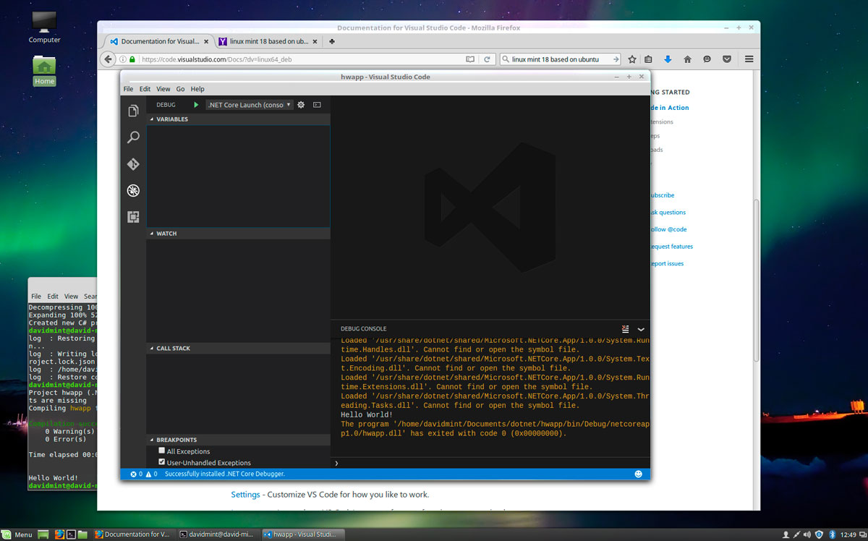Open the Help menu in VS Code
This screenshot has height=541, width=868.
pyautogui.click(x=197, y=89)
